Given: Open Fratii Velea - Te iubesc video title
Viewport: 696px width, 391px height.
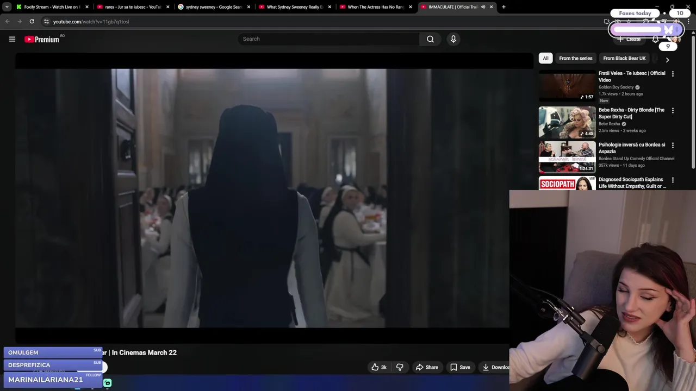Looking at the screenshot, I should 632,77.
